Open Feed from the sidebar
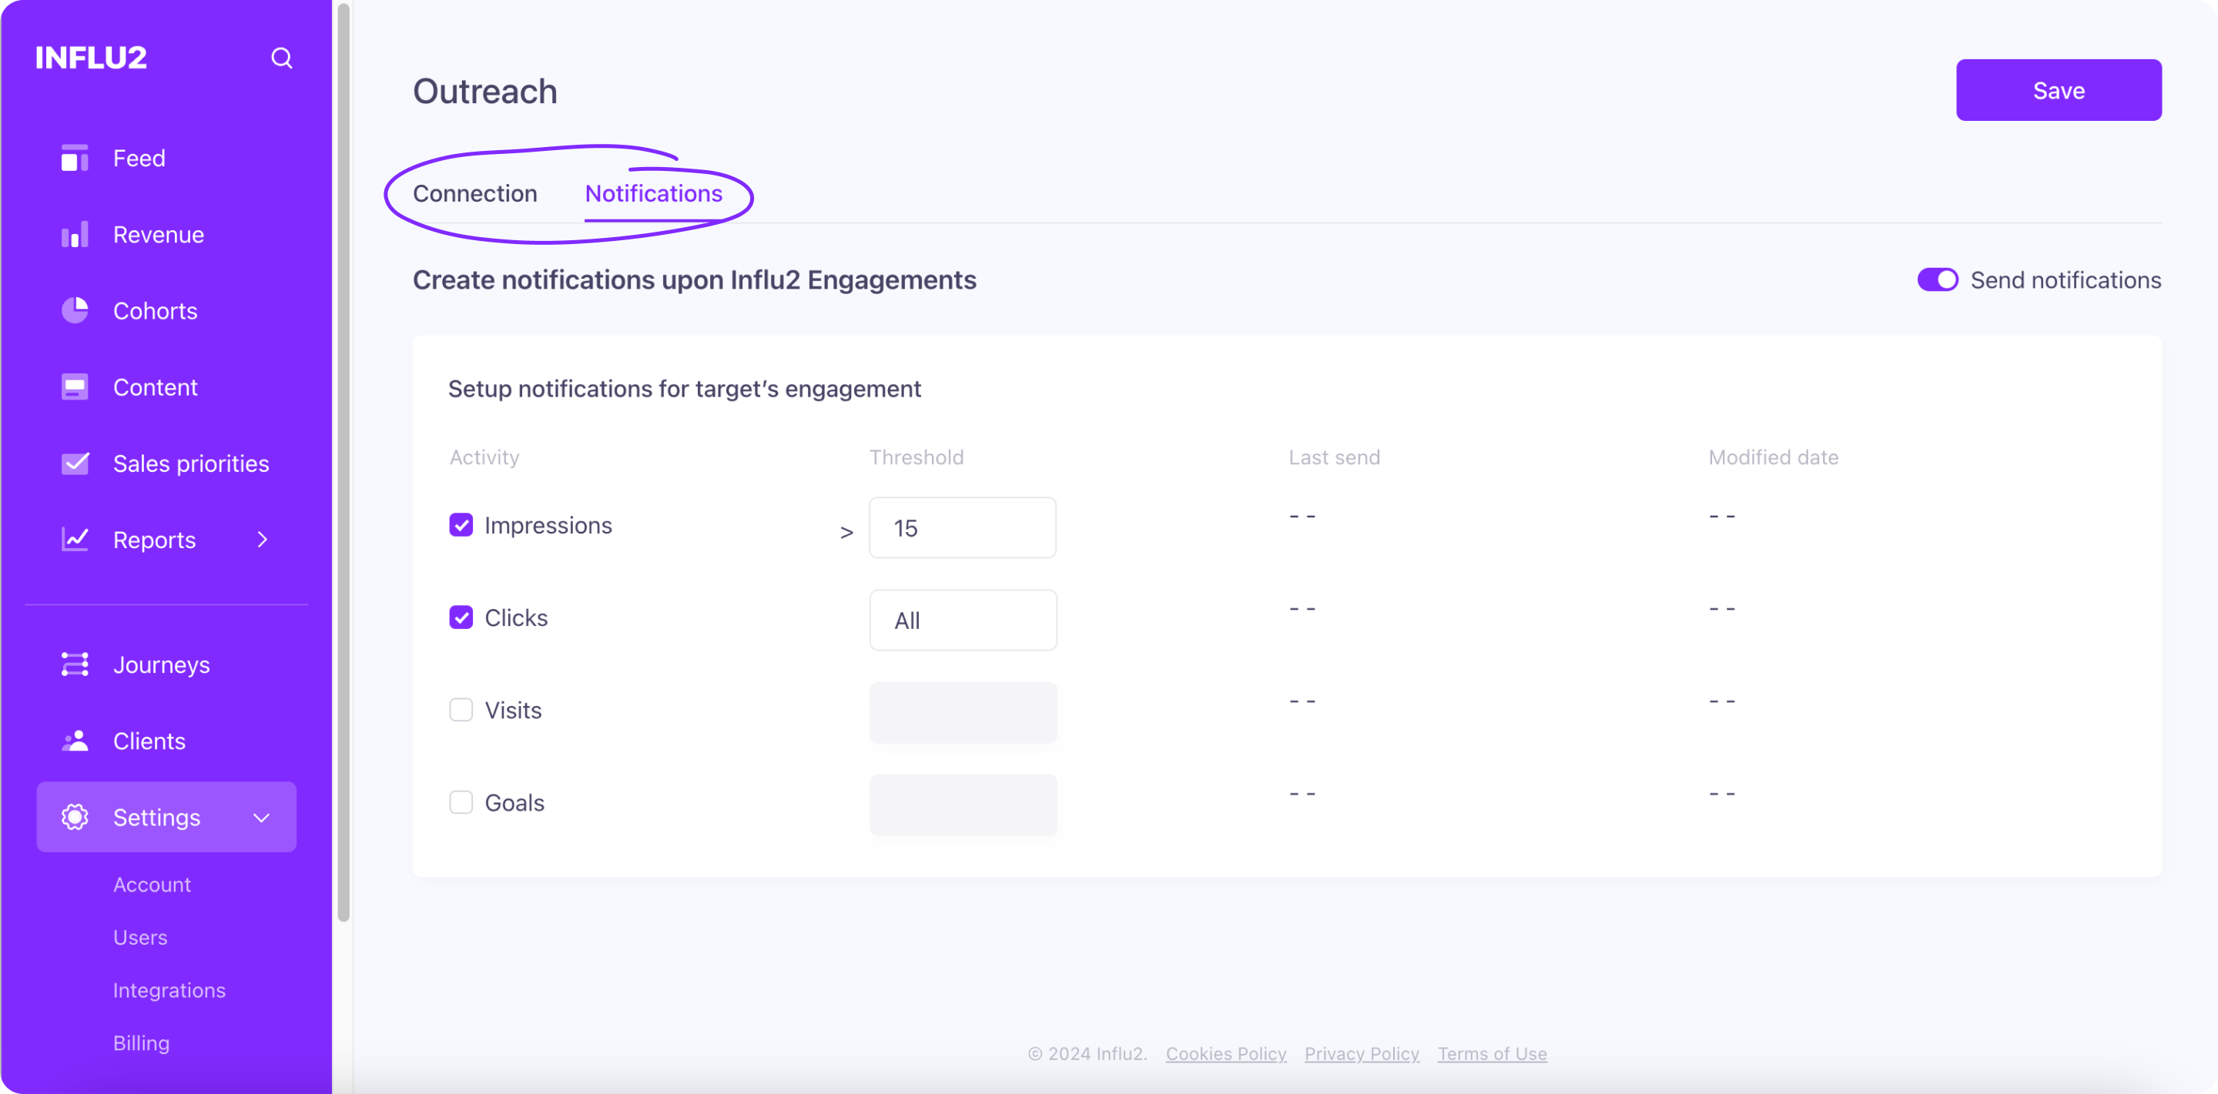Image resolution: width=2218 pixels, height=1094 pixels. tap(139, 159)
